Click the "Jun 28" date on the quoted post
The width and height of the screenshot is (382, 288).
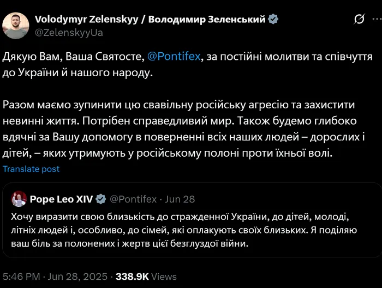(x=181, y=199)
